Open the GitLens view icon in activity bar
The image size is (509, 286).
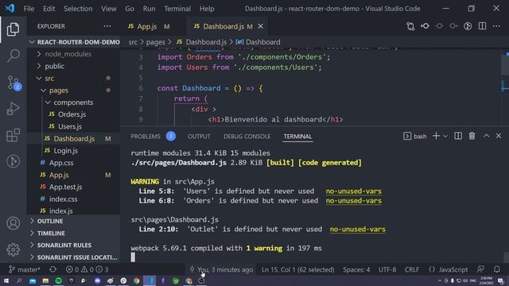(x=13, y=161)
